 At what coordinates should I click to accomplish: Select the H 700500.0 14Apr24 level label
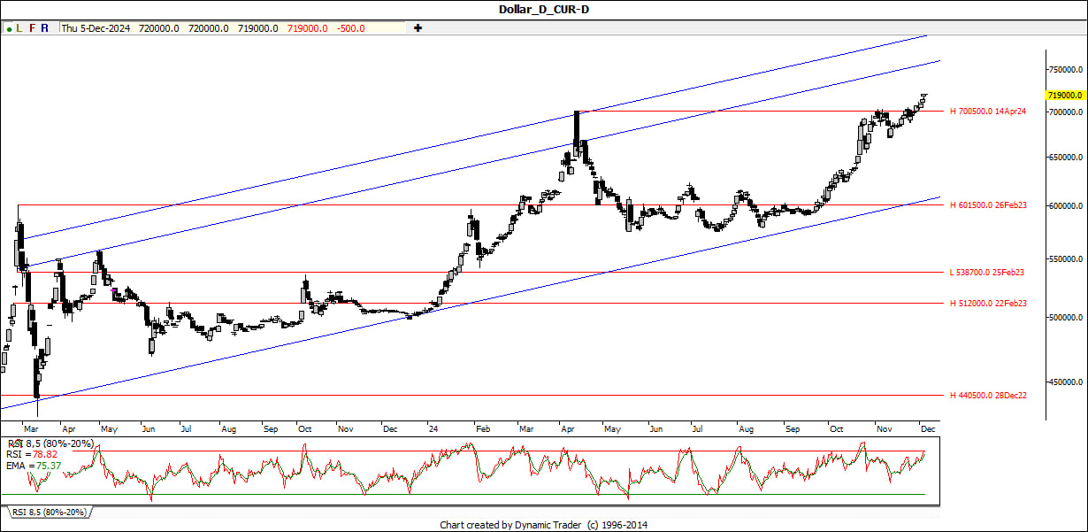[x=987, y=112]
